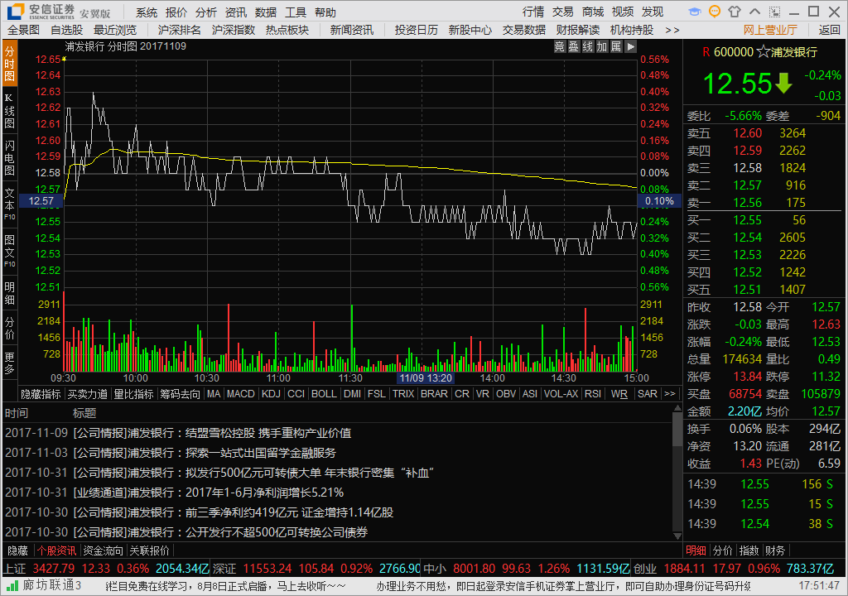The width and height of the screenshot is (848, 596).
Task: Click the 线 drawing line icon
Action: (588, 46)
